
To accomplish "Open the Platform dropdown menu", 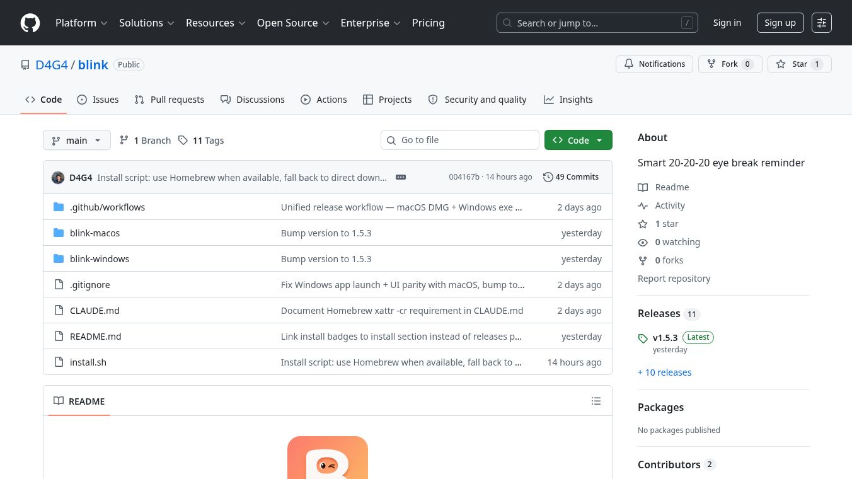I will (81, 23).
